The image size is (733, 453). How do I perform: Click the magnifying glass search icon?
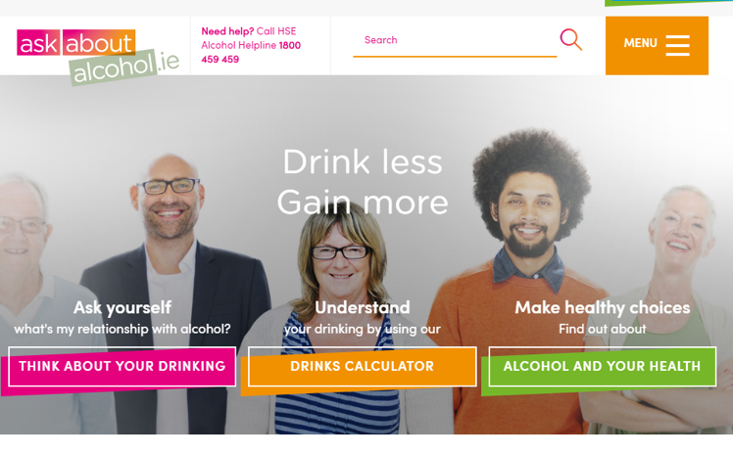pos(570,39)
